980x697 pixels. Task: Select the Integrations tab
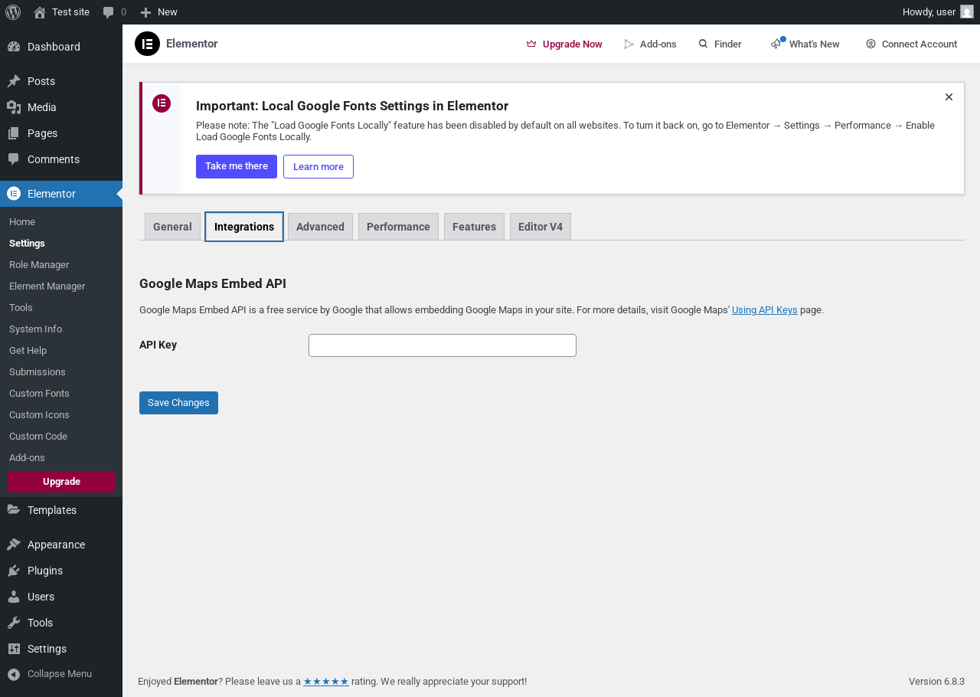point(244,227)
